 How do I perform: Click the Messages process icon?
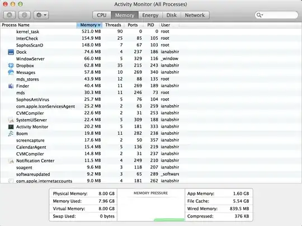pyautogui.click(x=11, y=72)
